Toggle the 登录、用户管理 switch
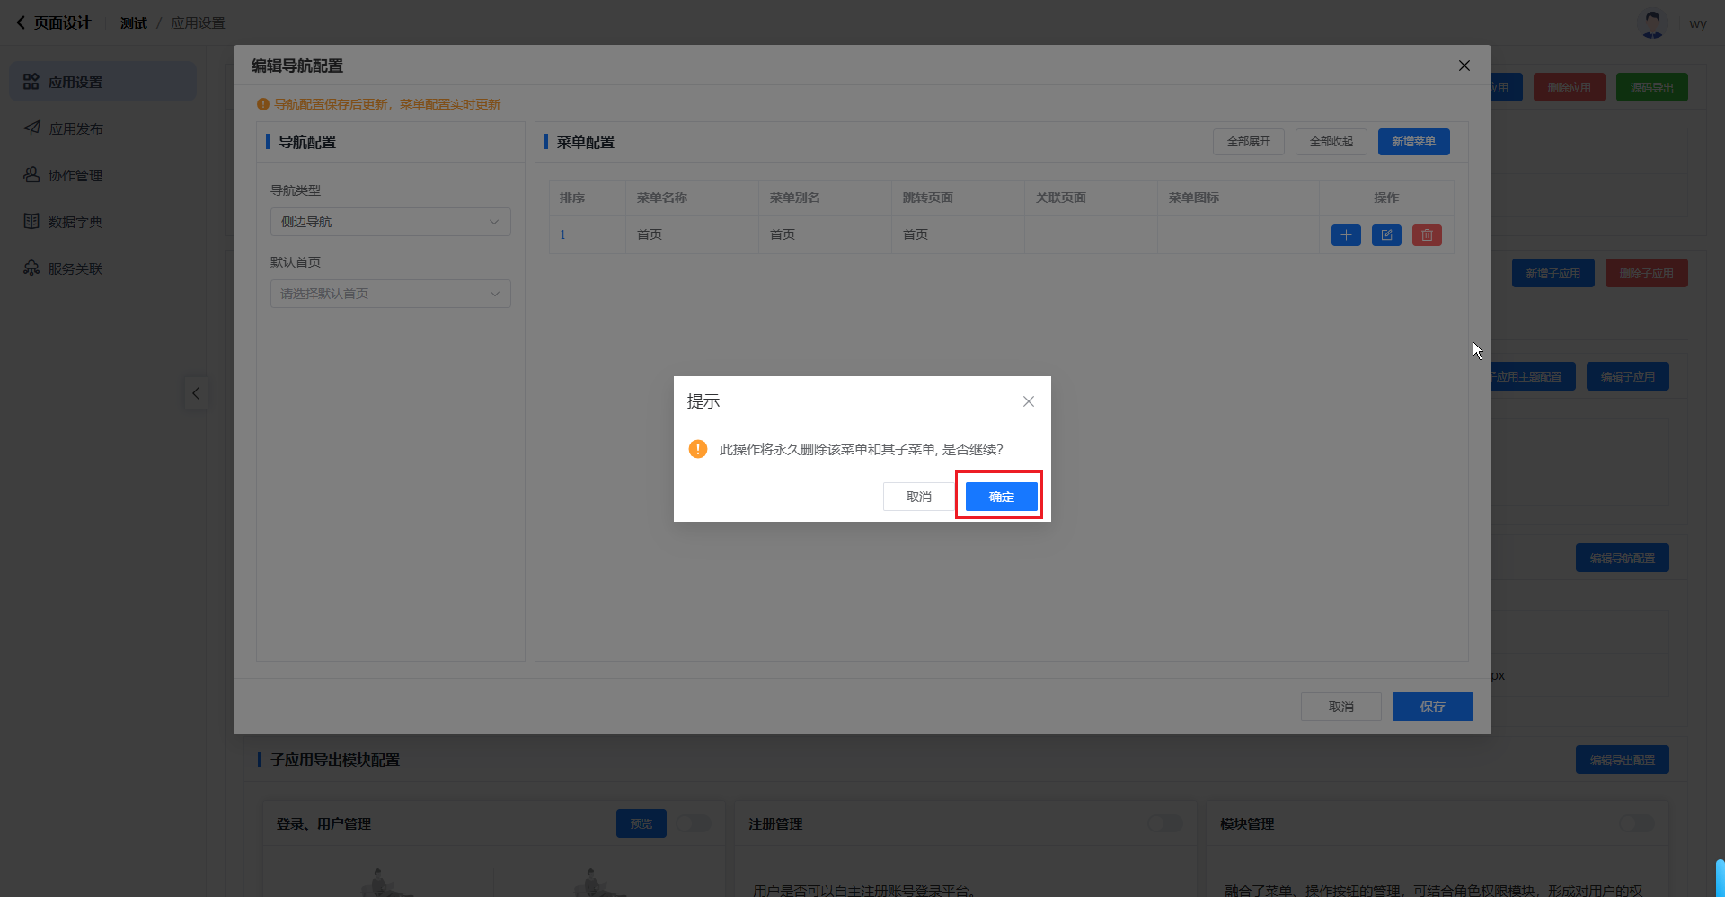 click(x=694, y=823)
